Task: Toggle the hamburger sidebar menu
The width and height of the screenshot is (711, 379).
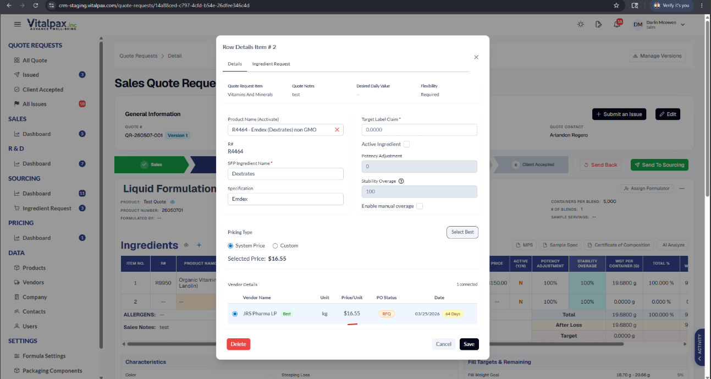Action: pyautogui.click(x=18, y=24)
